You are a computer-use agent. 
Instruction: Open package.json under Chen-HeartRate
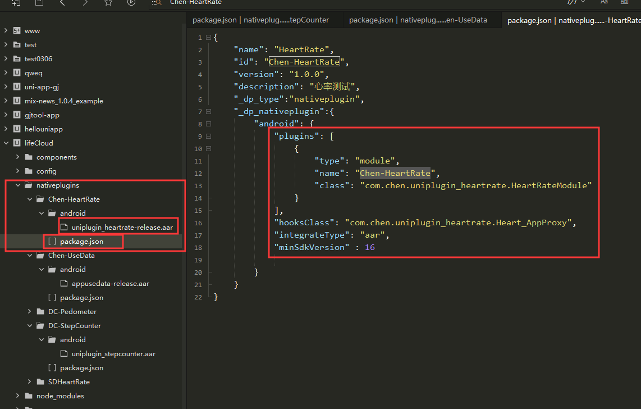tap(81, 242)
